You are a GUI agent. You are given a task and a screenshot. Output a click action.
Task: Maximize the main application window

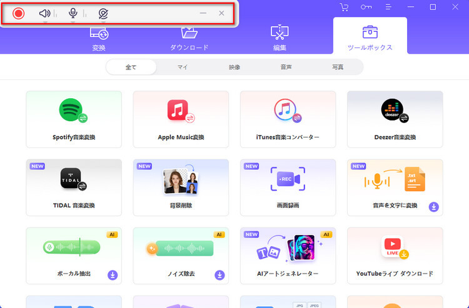click(x=433, y=7)
